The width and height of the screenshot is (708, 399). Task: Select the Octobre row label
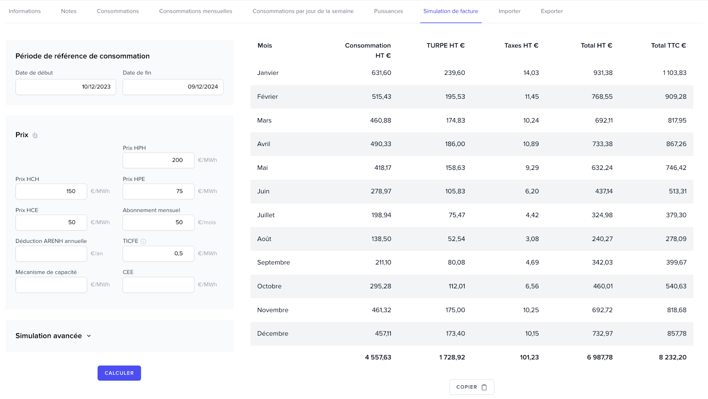[x=269, y=286]
